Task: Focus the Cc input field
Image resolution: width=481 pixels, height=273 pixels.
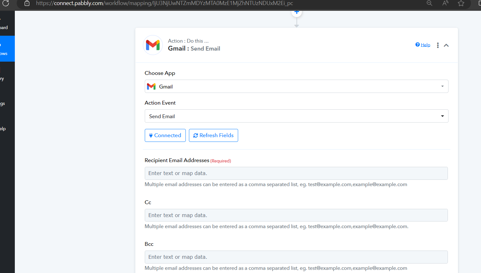Action: (x=296, y=215)
